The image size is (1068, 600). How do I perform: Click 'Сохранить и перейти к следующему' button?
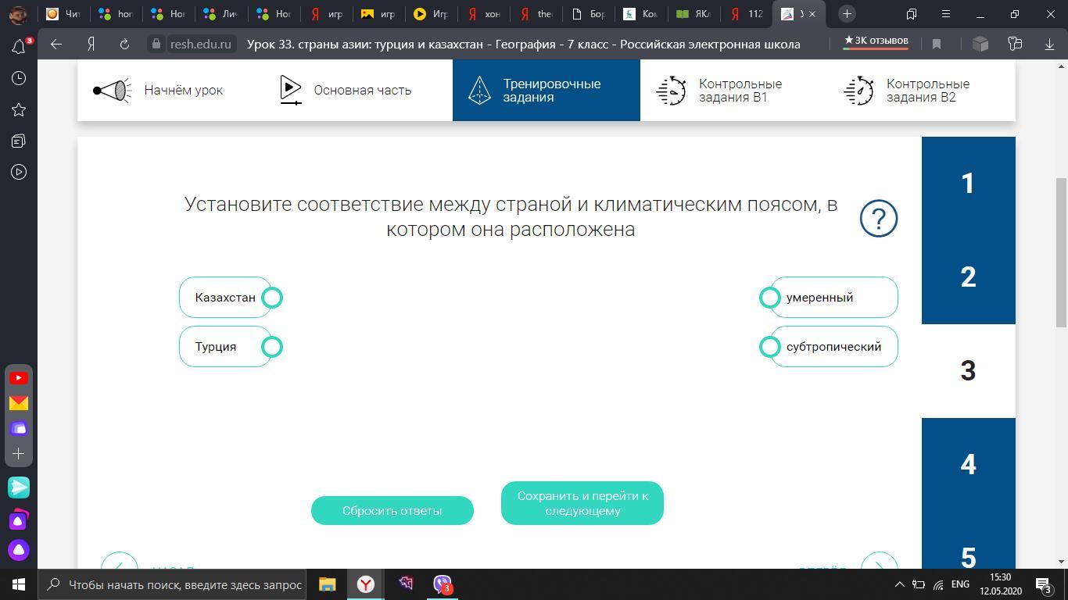point(582,503)
